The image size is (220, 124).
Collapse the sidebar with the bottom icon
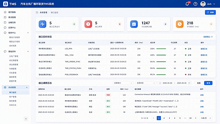pos(26,119)
